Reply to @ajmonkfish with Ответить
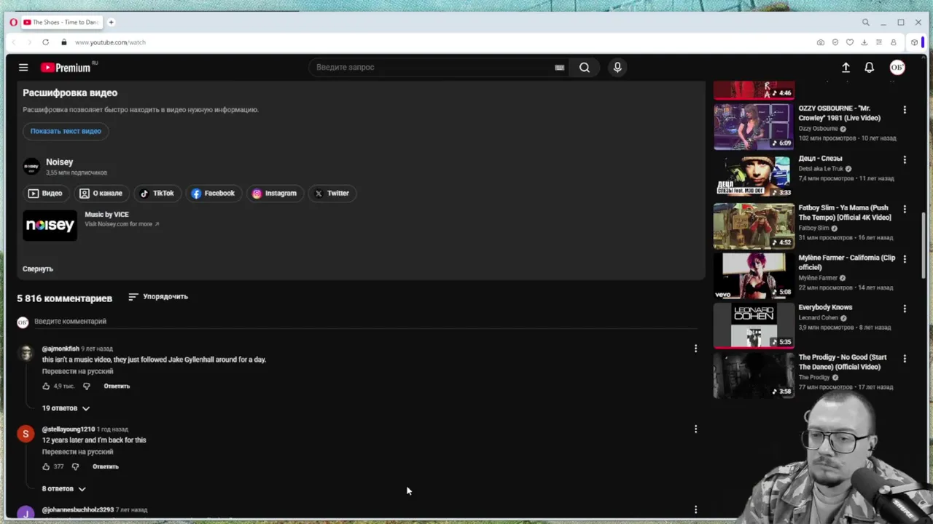Screen dimensions: 933x524 coord(117,386)
